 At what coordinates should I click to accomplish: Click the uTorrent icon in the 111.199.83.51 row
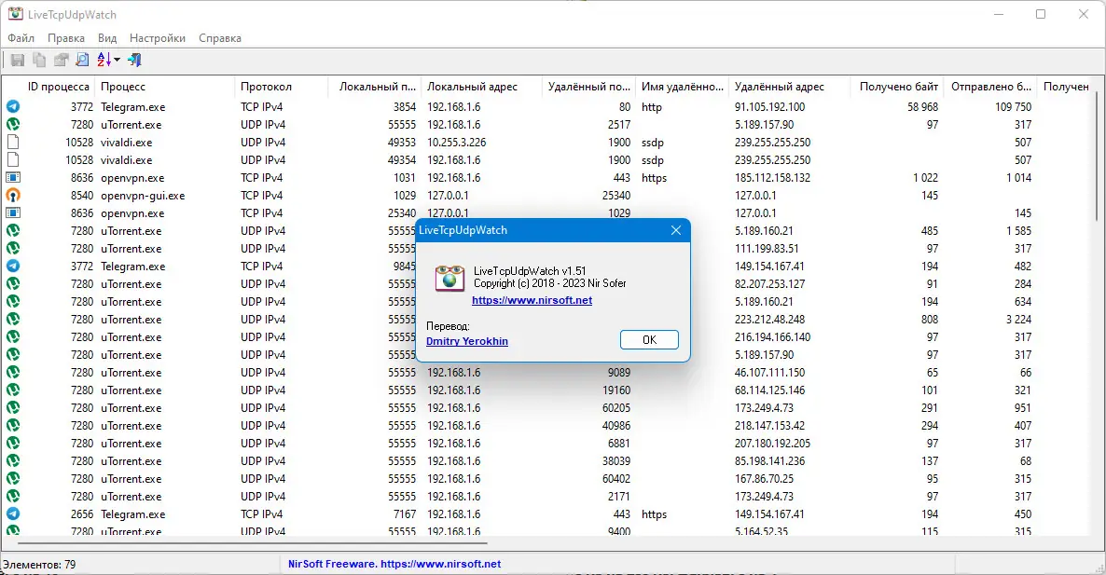13,248
